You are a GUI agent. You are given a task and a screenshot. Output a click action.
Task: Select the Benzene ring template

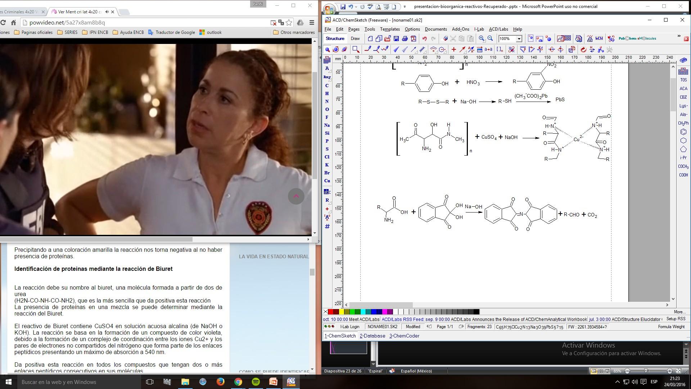(x=683, y=132)
